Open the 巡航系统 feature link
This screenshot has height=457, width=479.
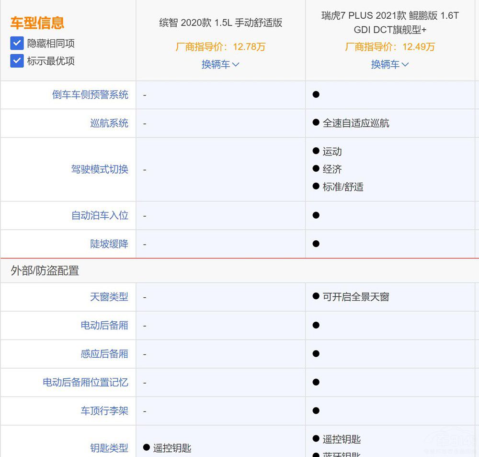tap(109, 123)
